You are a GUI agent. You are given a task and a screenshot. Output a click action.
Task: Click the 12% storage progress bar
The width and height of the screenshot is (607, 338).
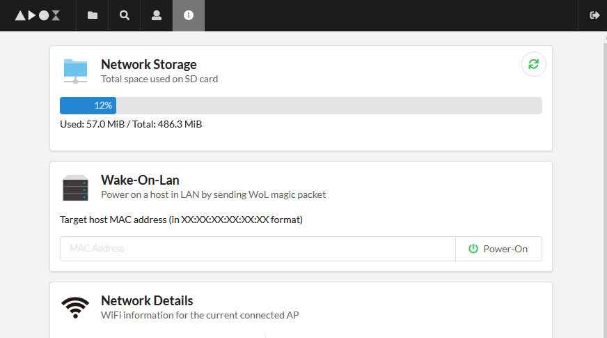pyautogui.click(x=301, y=105)
